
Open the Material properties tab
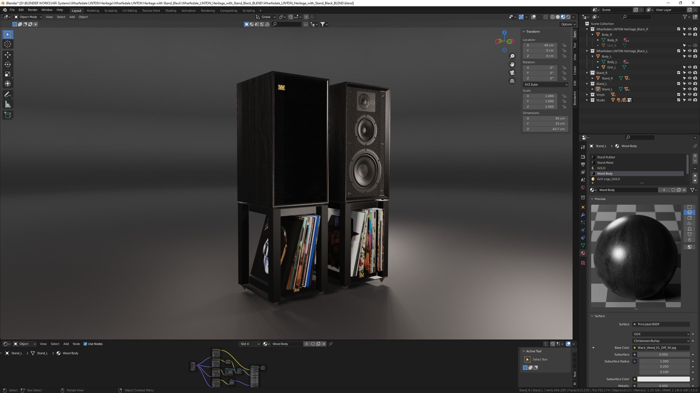click(583, 253)
